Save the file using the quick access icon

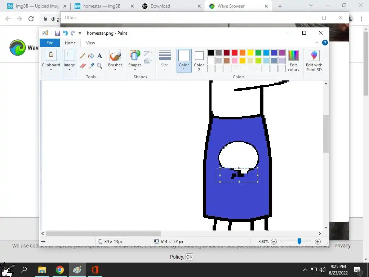click(x=57, y=33)
